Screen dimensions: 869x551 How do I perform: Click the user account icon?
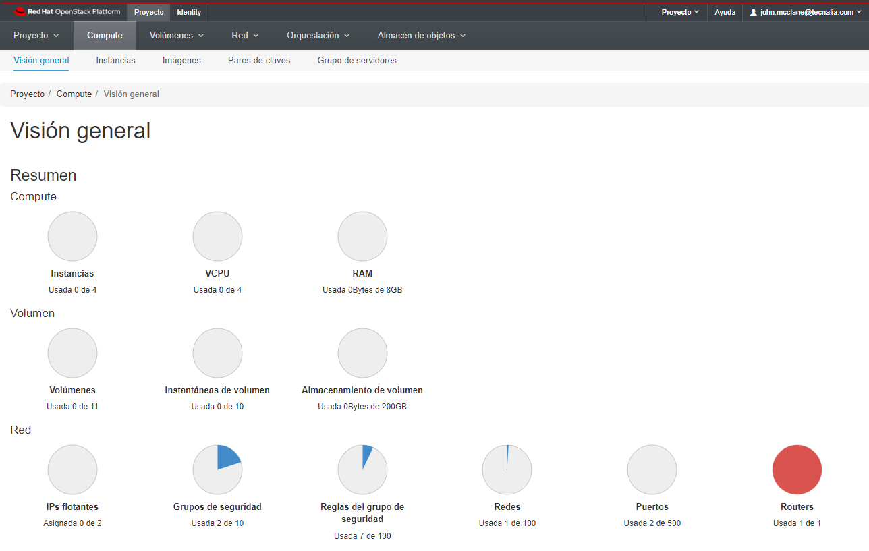[754, 11]
